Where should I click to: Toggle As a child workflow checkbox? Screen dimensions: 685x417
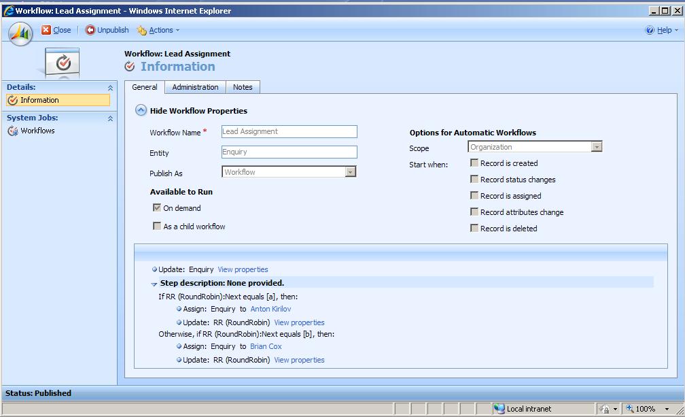[157, 226]
